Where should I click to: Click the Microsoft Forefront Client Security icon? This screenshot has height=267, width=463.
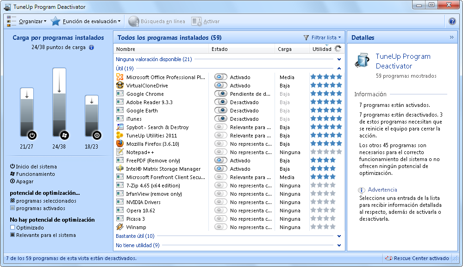[x=120, y=177]
